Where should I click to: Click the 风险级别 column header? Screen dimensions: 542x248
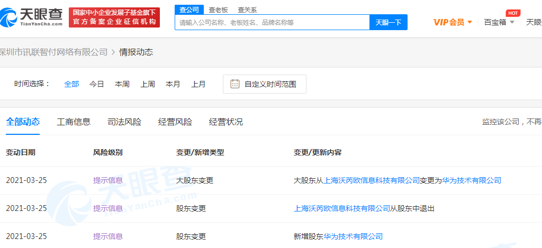coord(108,152)
